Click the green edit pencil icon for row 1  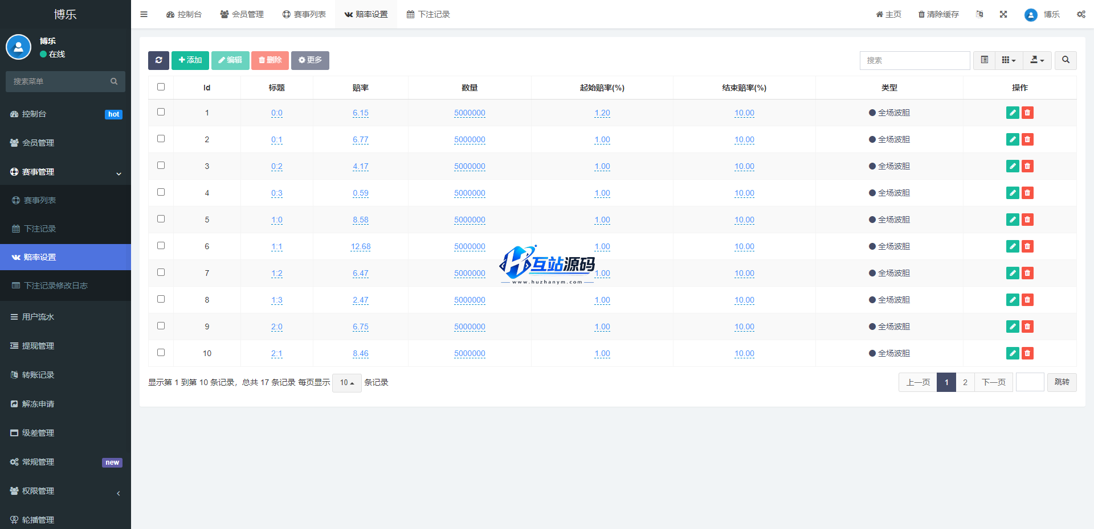(x=1013, y=113)
